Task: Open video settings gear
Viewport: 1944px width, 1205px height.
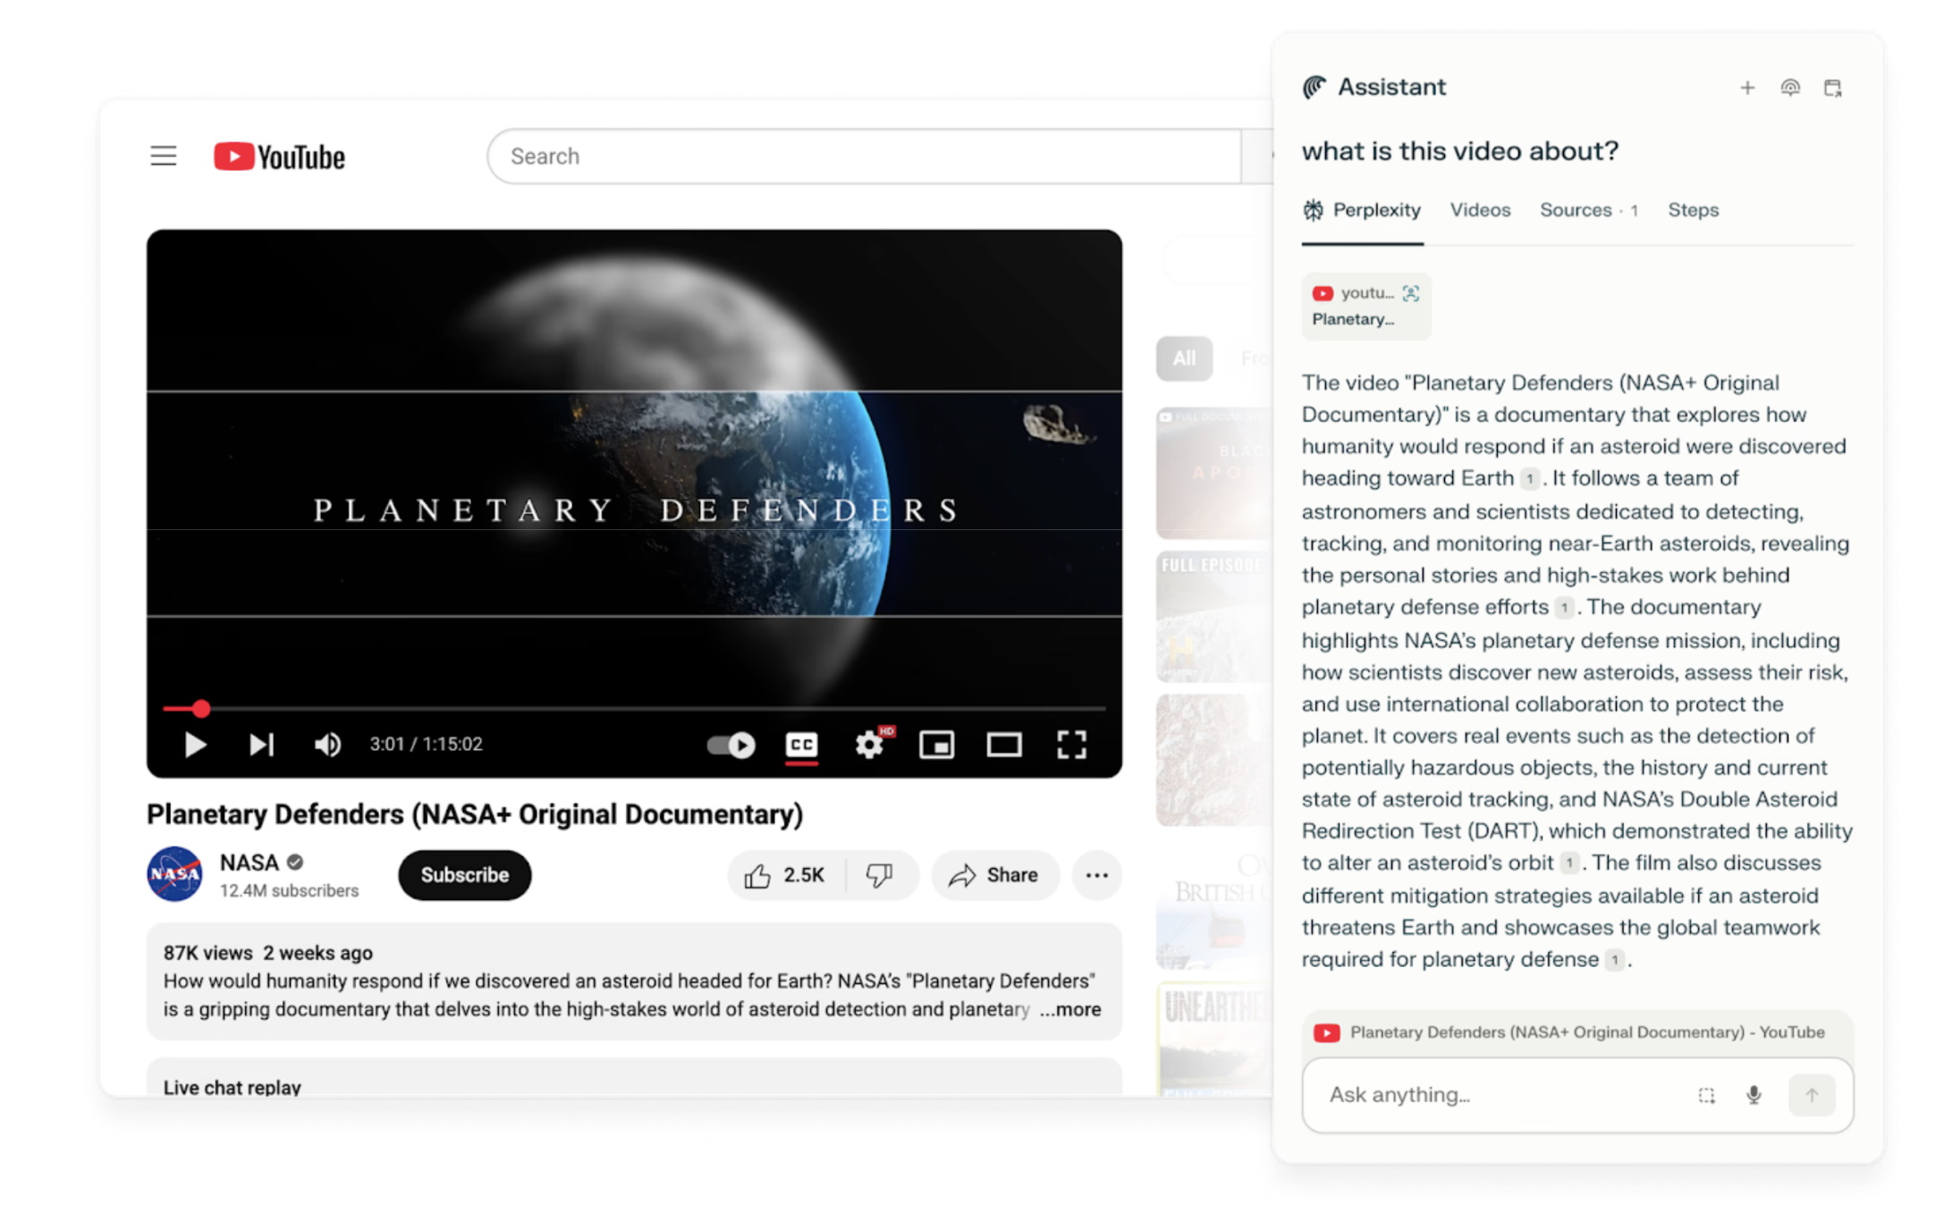Action: coord(869,744)
